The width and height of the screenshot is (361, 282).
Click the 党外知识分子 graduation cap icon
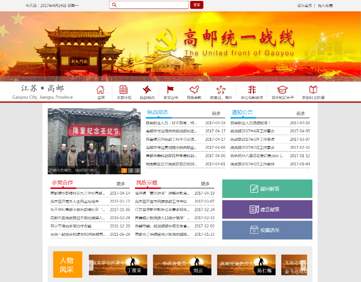[282, 90]
